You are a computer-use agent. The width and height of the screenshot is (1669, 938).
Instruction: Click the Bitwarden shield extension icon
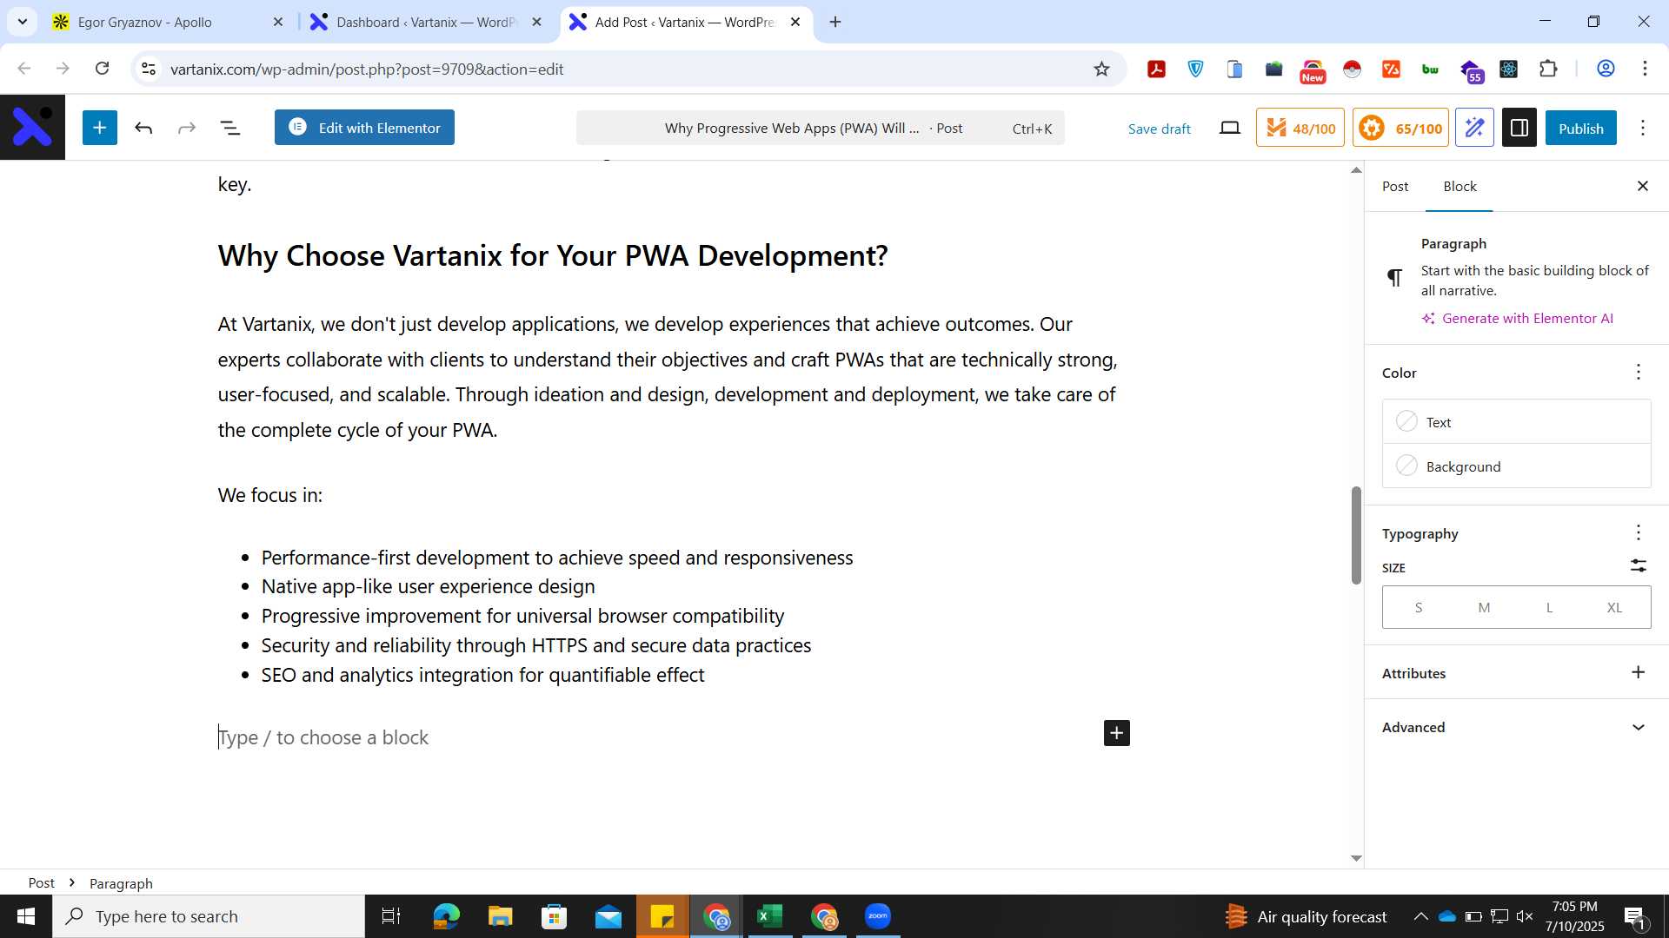(1196, 69)
